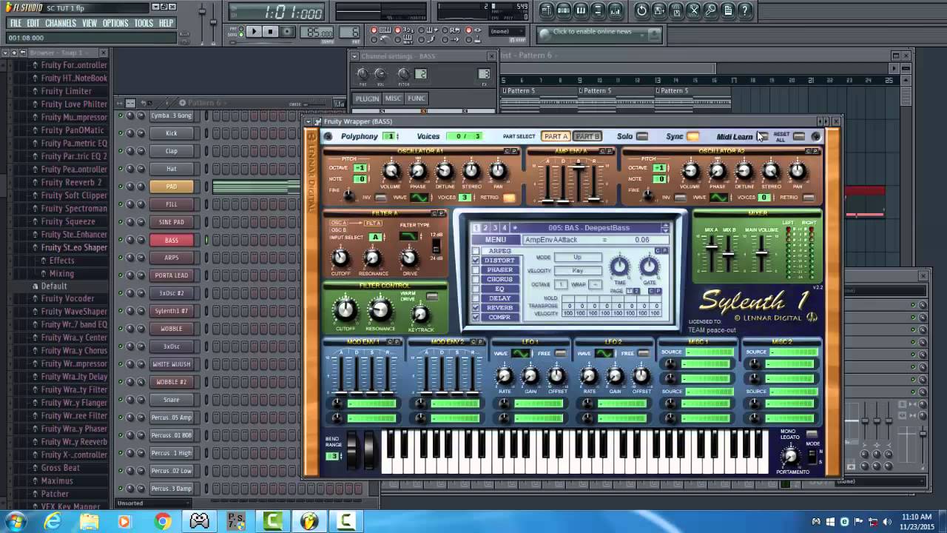947x533 pixels.
Task: Select the WOBBLE channel button
Action: [172, 329]
